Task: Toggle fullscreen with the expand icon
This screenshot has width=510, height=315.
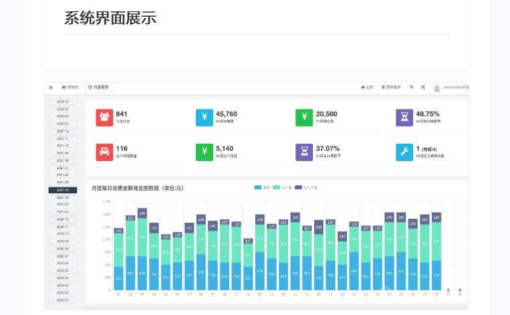Action: [x=423, y=87]
